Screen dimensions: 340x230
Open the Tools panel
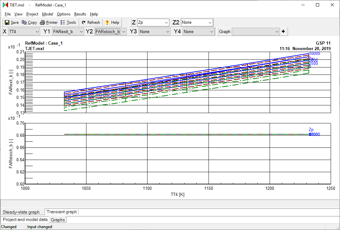(68, 22)
